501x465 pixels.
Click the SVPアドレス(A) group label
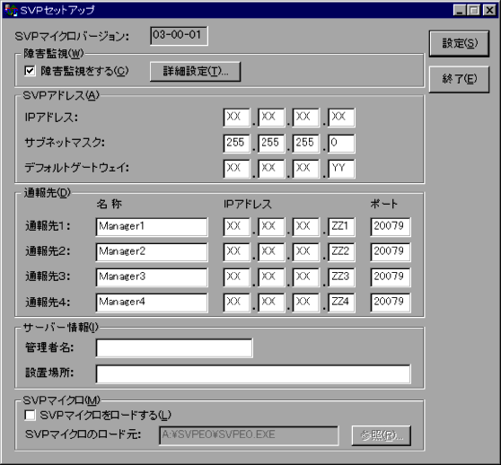(x=61, y=95)
